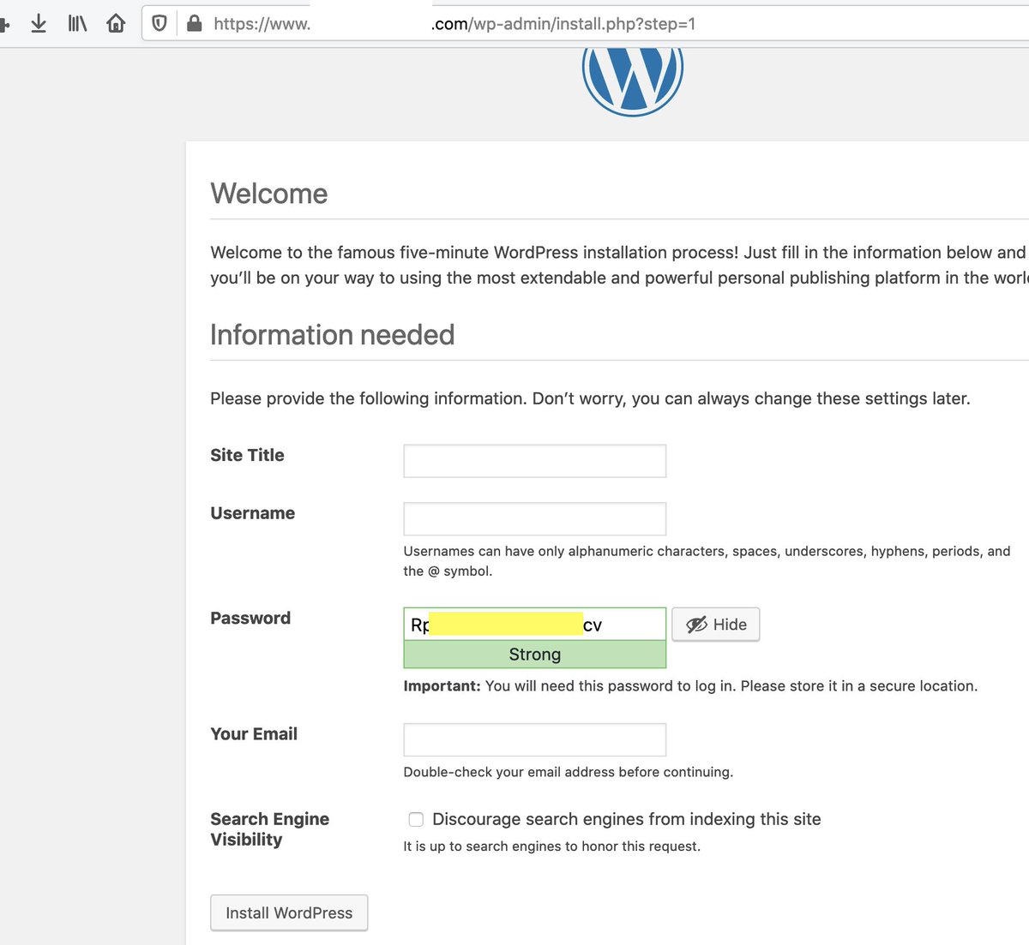View site security via the padlock icon

[195, 23]
